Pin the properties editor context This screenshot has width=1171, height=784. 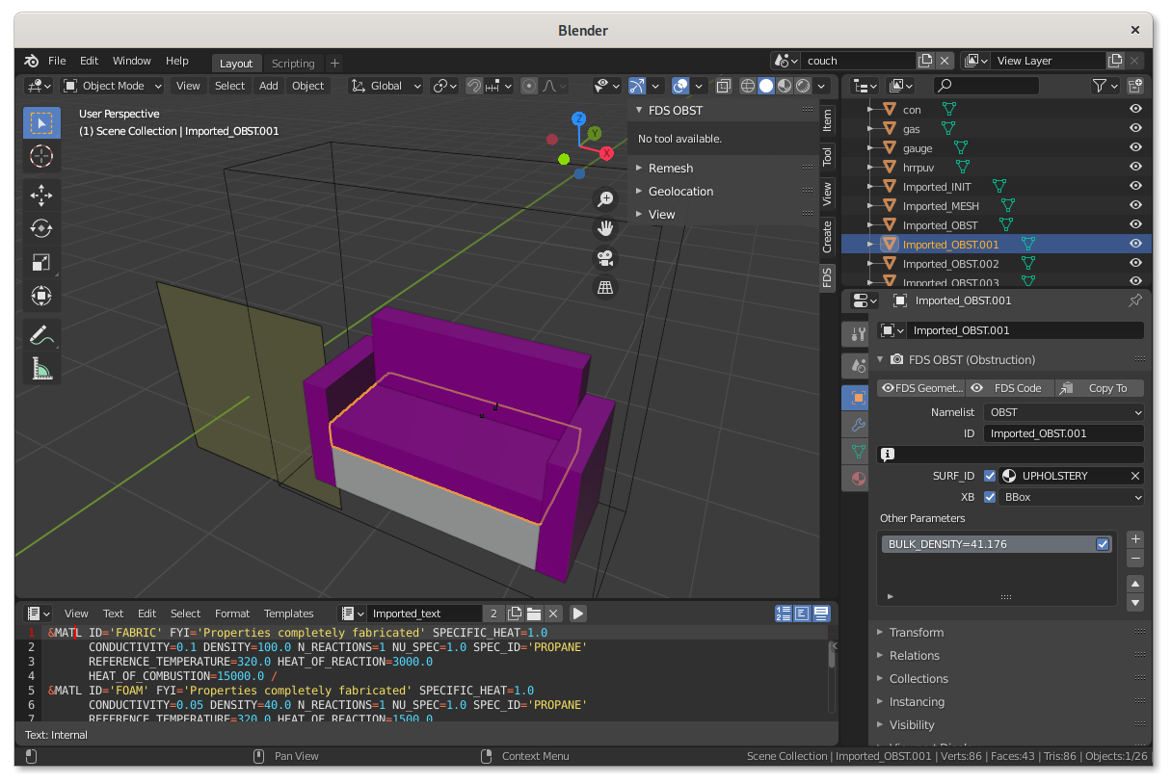(x=1134, y=301)
